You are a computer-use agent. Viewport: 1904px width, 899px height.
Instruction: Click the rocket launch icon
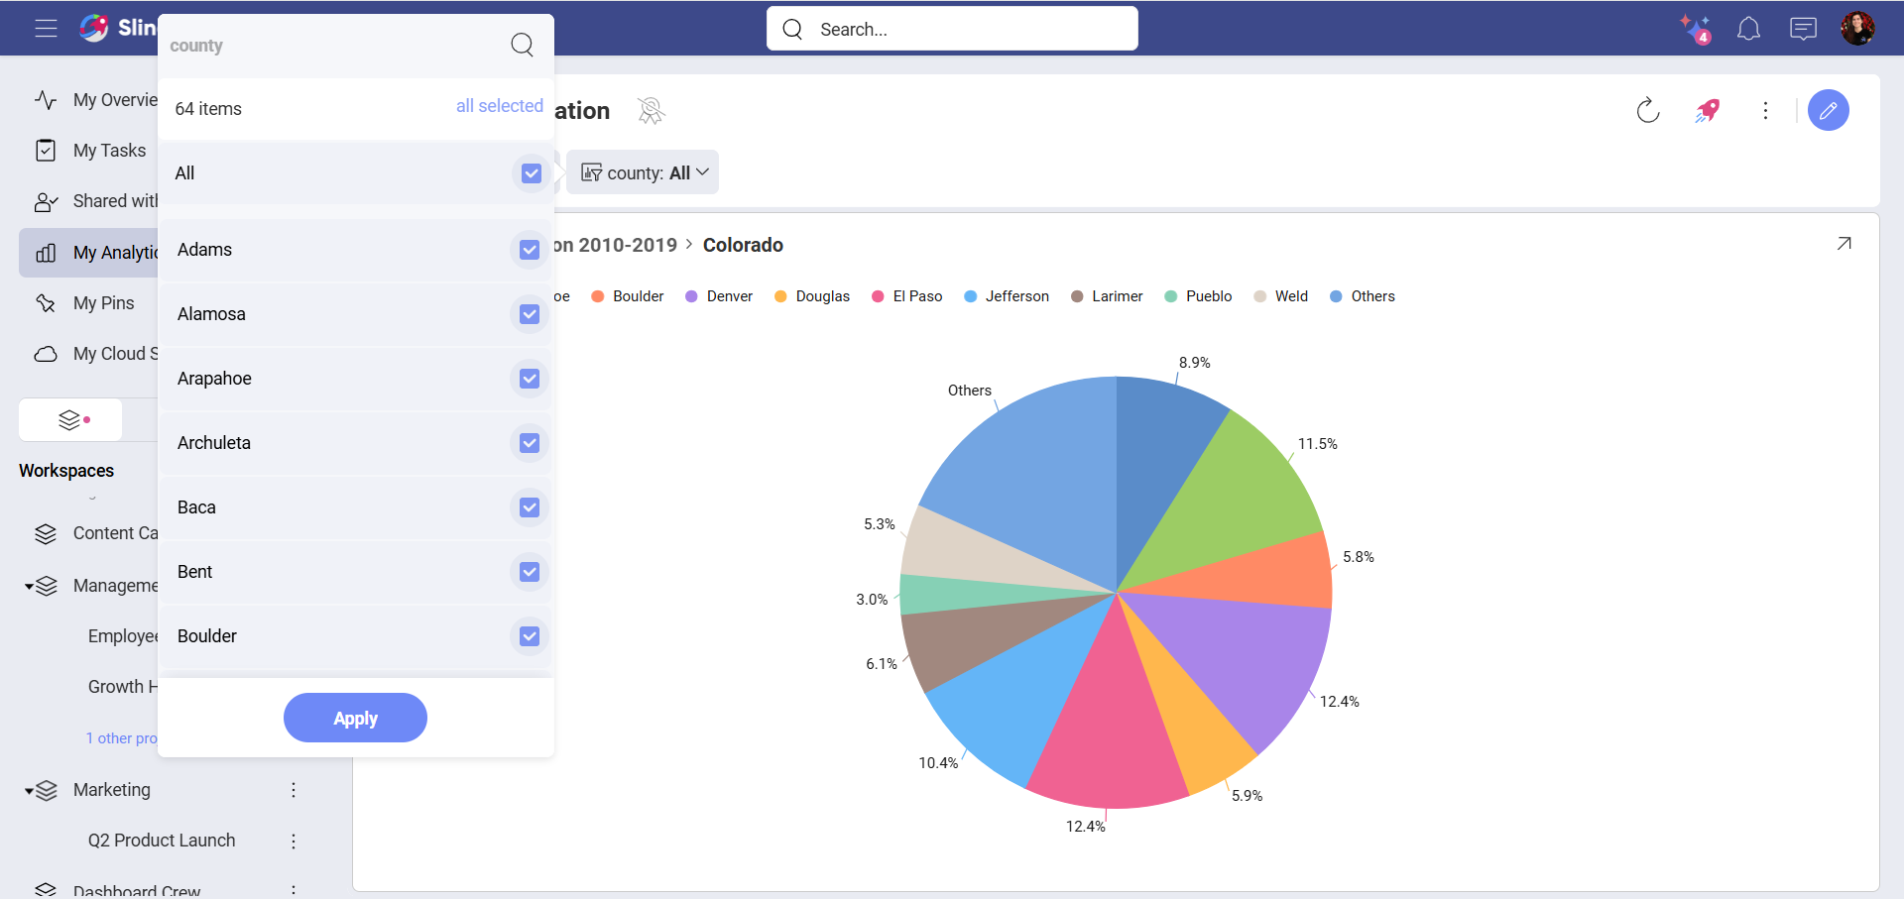tap(1707, 110)
